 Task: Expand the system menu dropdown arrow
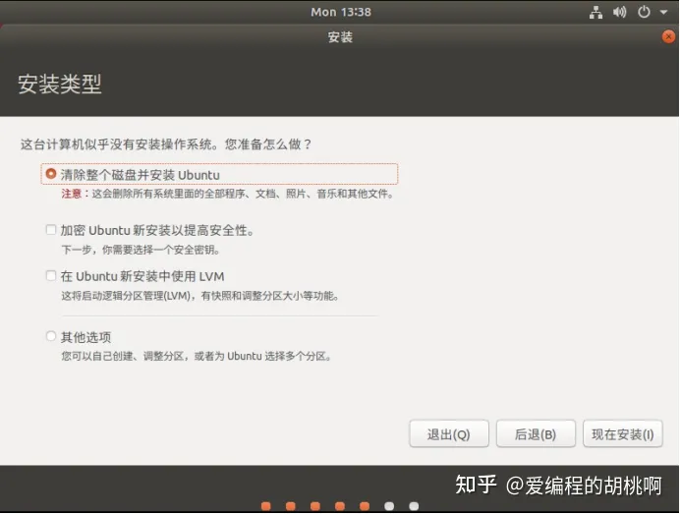[x=663, y=12]
